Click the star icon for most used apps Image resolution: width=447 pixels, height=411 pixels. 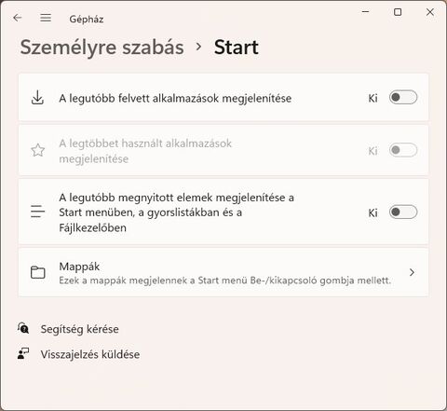(38, 150)
